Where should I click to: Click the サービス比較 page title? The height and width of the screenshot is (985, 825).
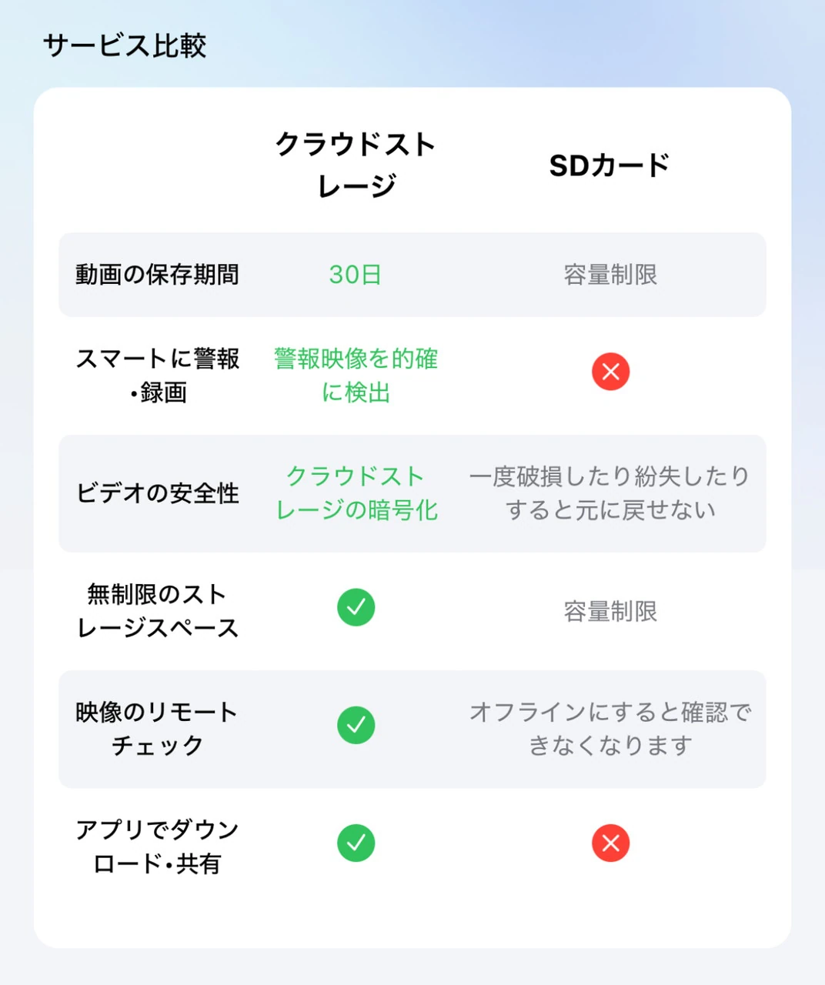point(125,45)
